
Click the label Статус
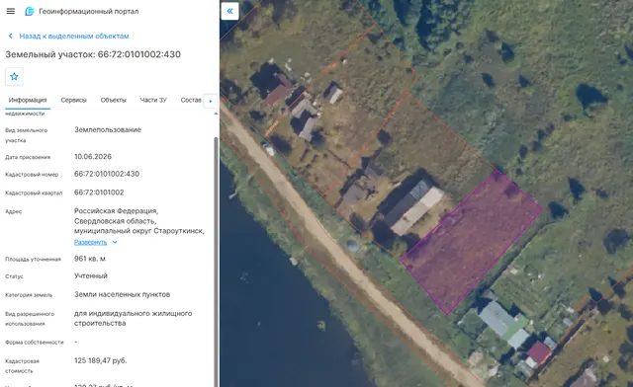(14, 276)
